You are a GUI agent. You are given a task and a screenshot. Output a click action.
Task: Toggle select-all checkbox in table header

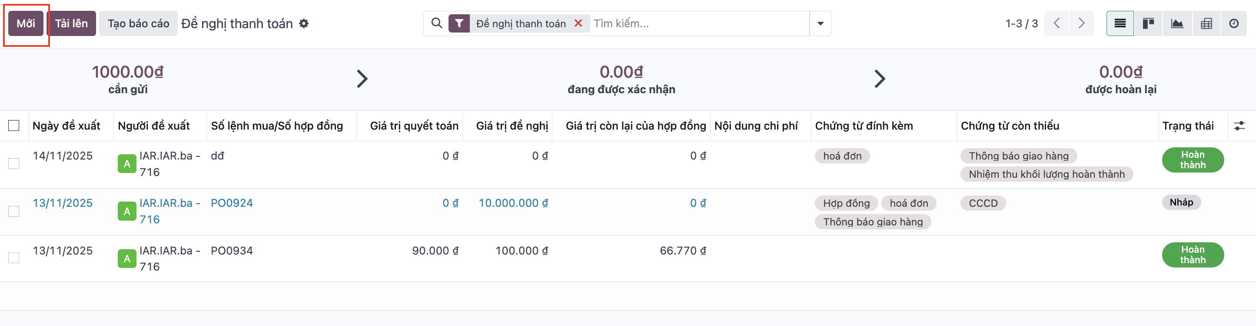pos(13,126)
